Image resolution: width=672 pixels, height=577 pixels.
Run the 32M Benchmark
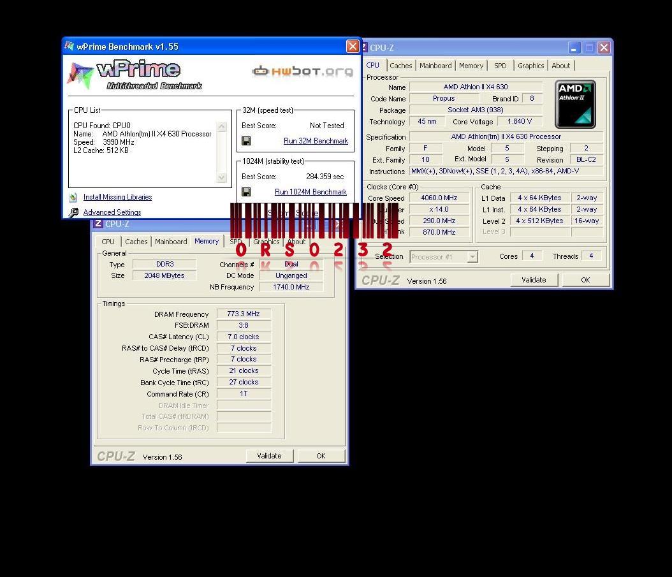tap(316, 141)
